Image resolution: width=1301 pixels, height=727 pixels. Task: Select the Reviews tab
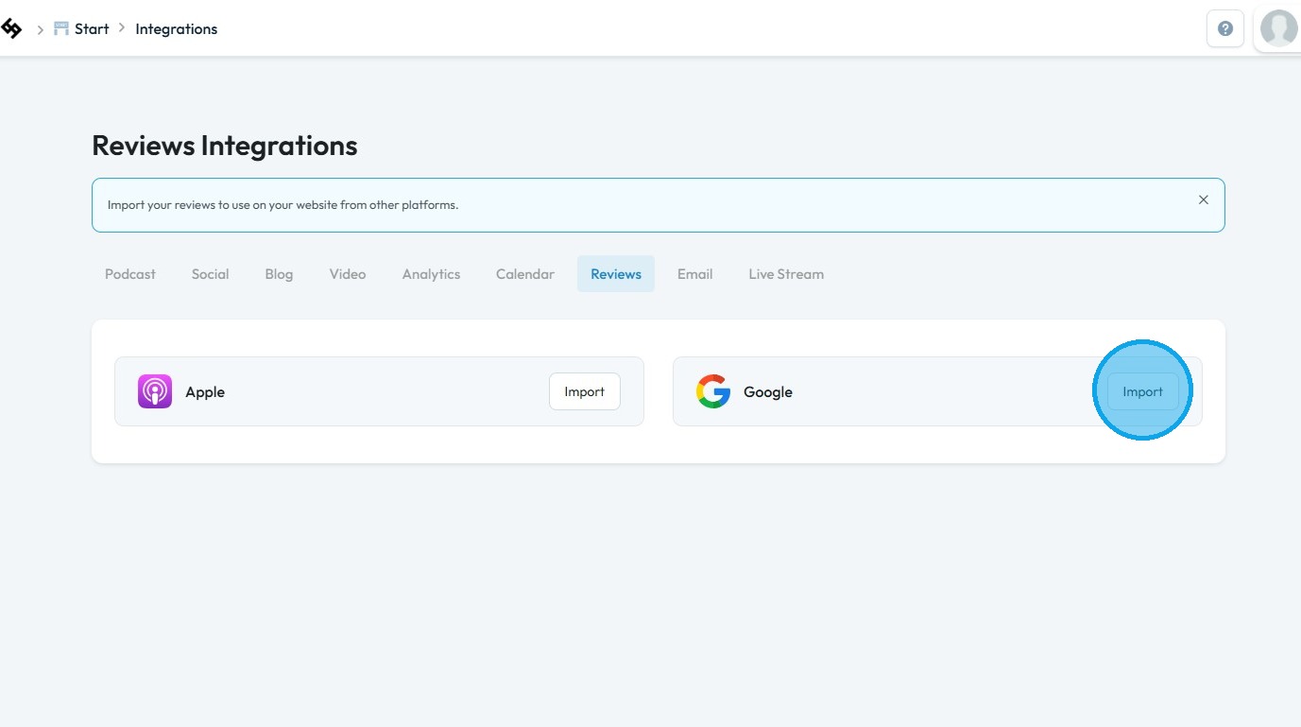(616, 274)
